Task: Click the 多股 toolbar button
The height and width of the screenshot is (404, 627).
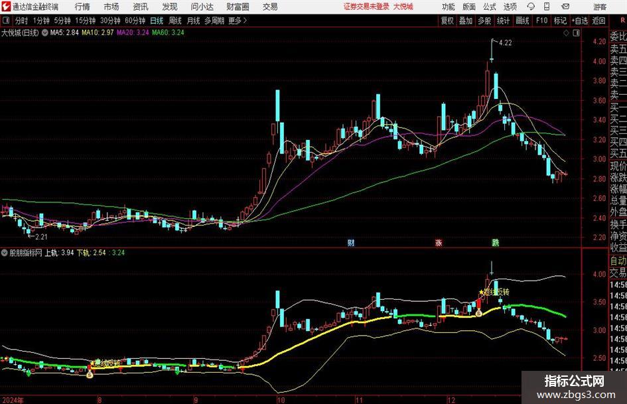Action: point(484,21)
